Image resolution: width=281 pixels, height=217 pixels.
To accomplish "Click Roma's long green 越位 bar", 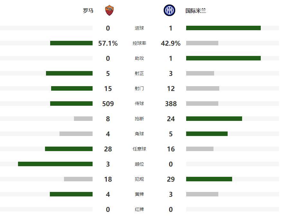I will click(55, 164).
